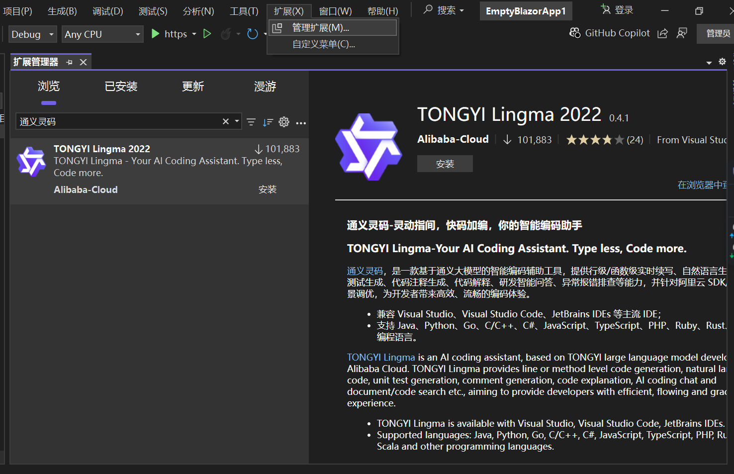This screenshot has width=734, height=474.
Task: Switch to the 浏览 tab
Action: point(49,87)
